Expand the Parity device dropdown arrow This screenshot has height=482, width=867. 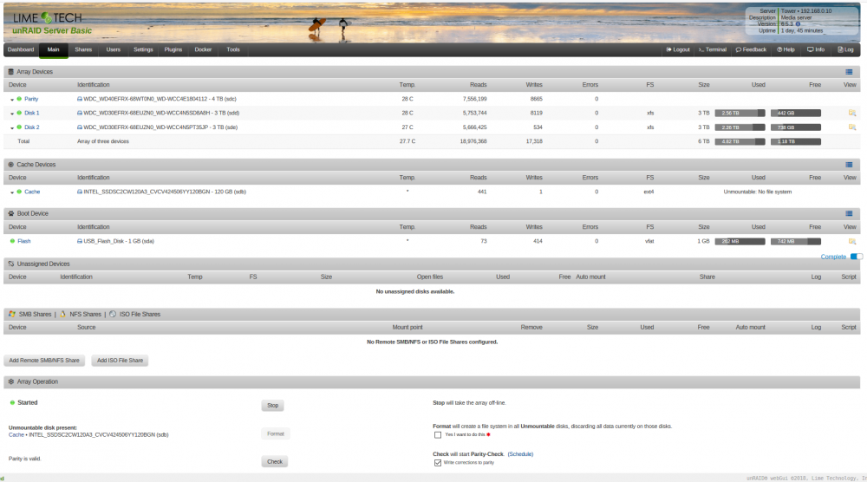(12, 100)
